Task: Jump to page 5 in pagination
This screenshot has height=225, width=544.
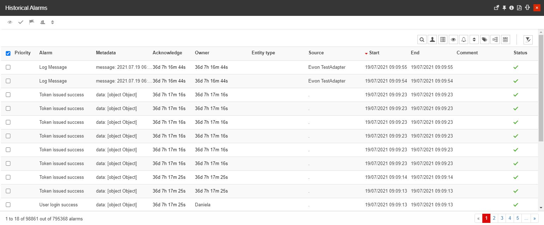Action: [517, 218]
